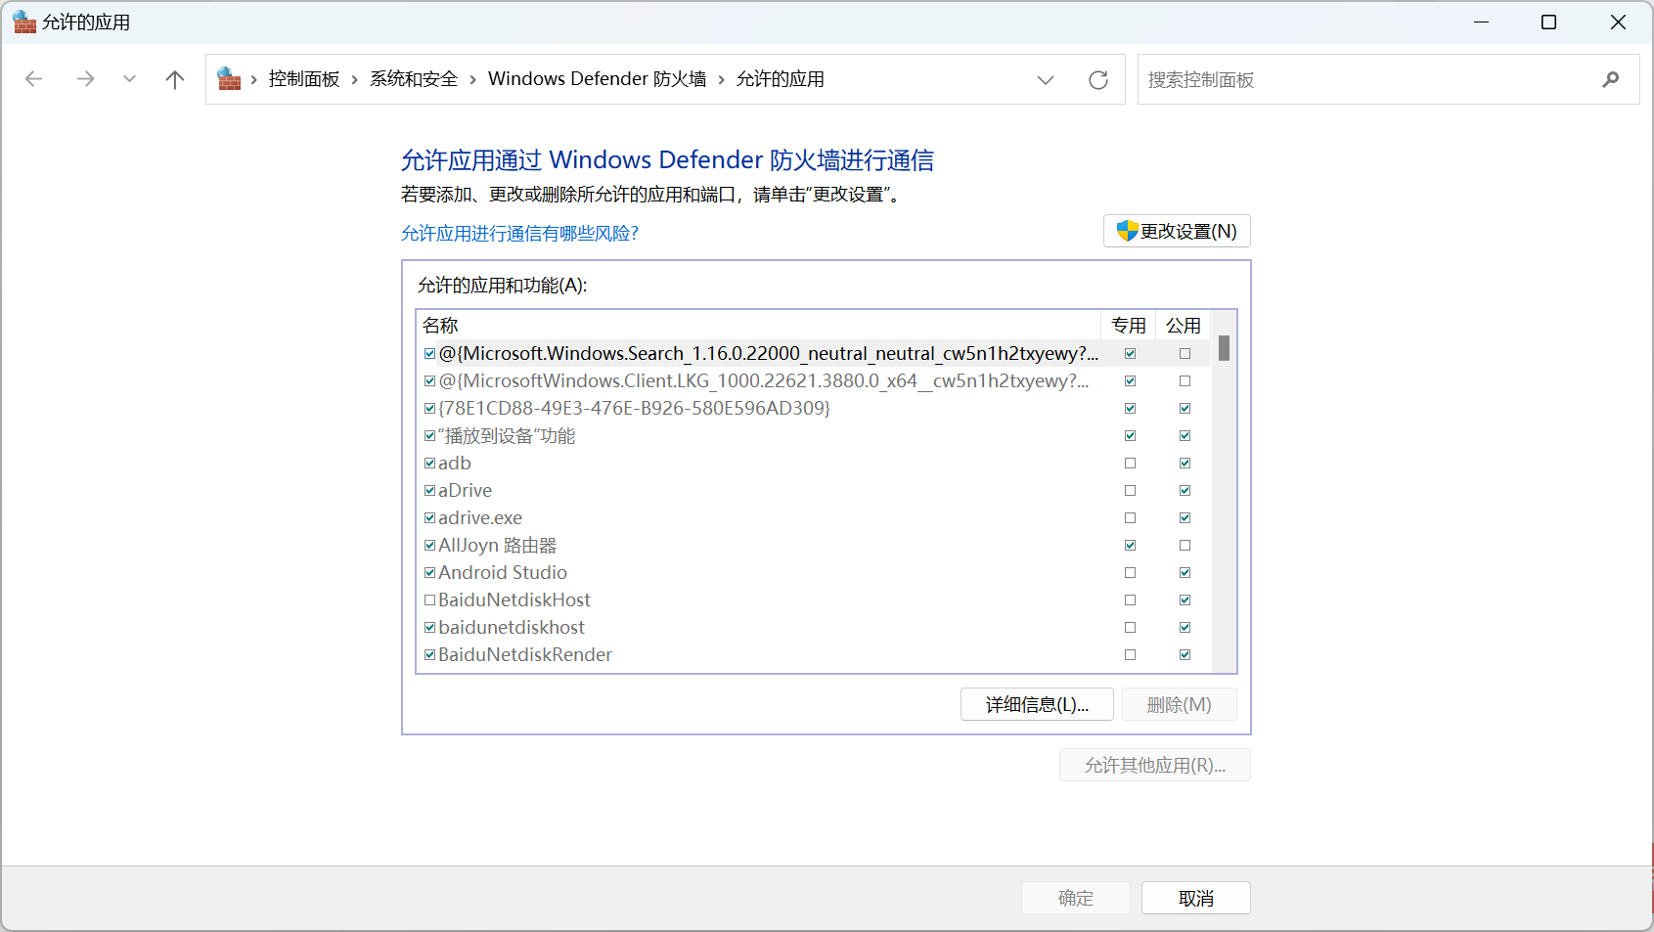Viewport: 1654px width, 932px height.
Task: Toggle the adb enabled checkbox
Action: 429,464
